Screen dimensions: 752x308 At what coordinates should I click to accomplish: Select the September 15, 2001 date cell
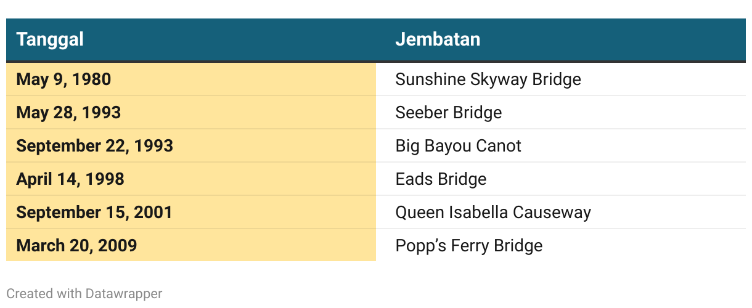(x=191, y=213)
